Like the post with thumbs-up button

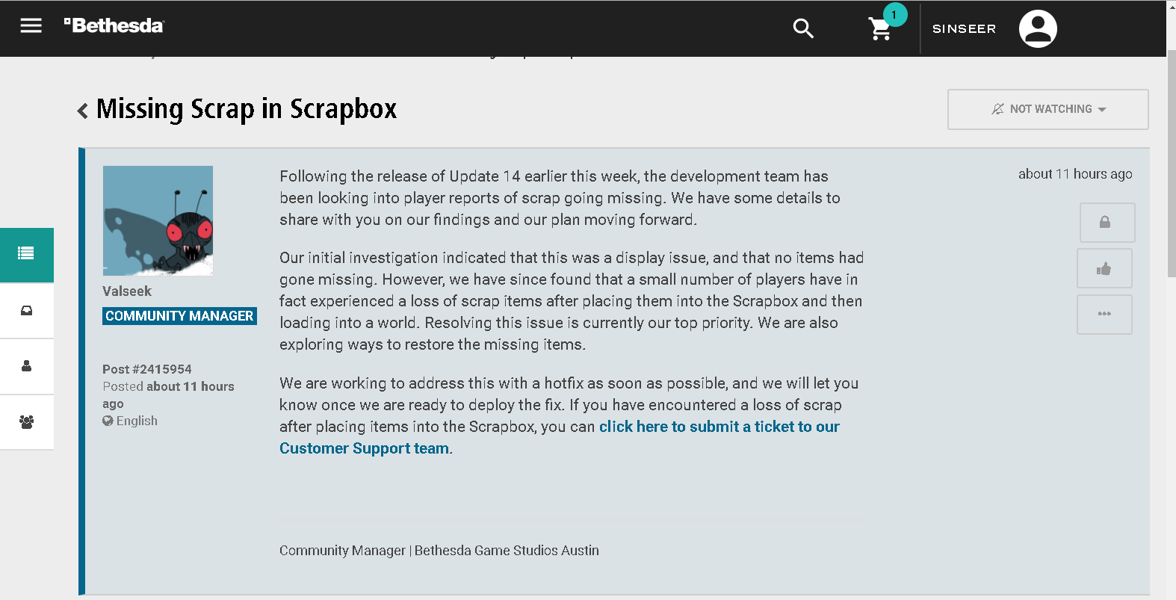pos(1104,269)
